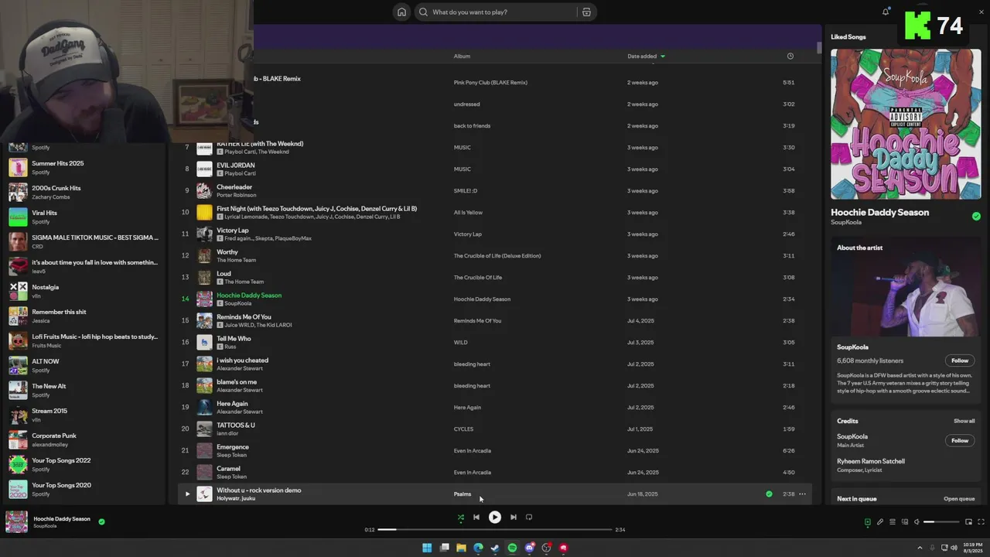This screenshot has height=557, width=990.
Task: Click the Album column header
Action: click(x=462, y=56)
